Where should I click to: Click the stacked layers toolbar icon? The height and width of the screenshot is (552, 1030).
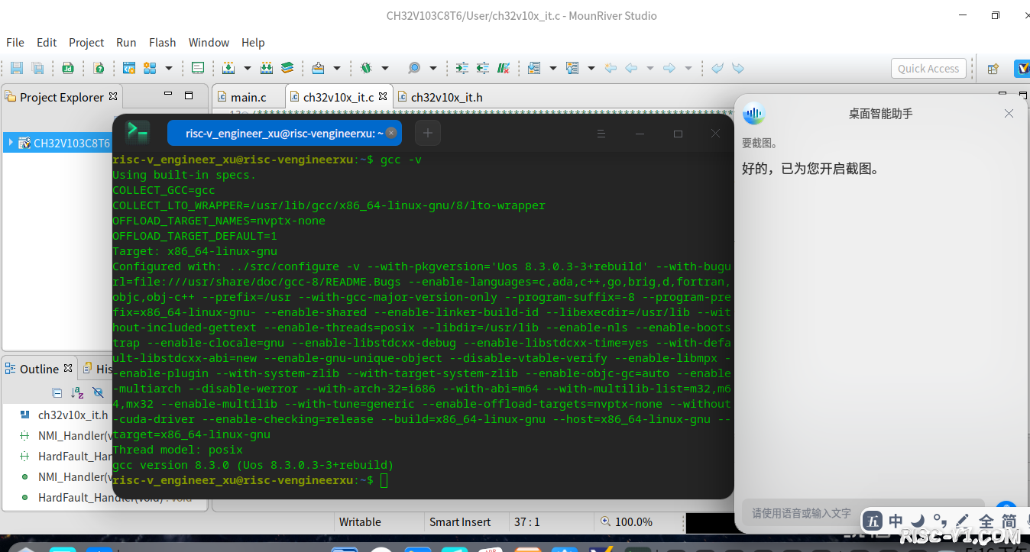tap(287, 68)
